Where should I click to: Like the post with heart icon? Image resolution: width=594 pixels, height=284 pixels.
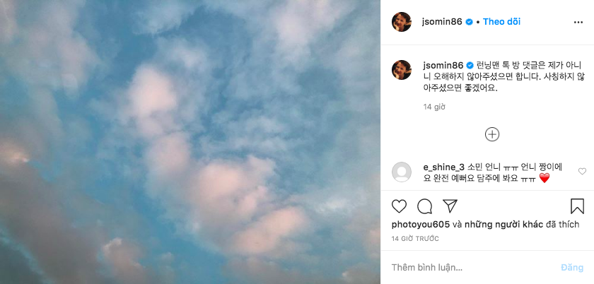(x=399, y=206)
